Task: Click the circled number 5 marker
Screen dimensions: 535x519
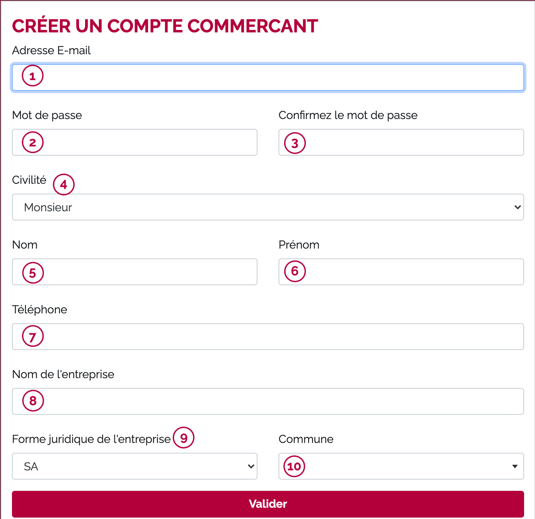Action: (33, 273)
